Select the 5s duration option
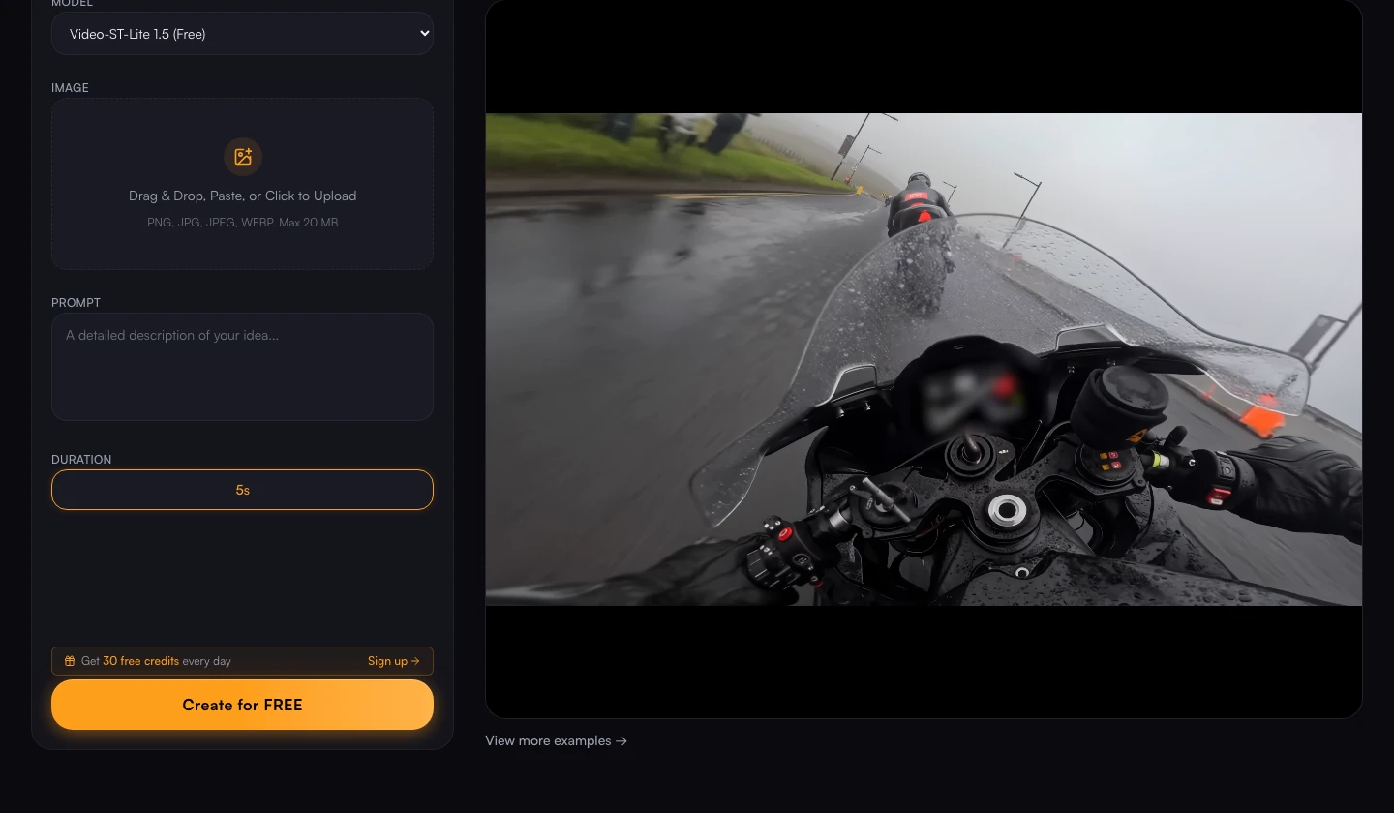Image resolution: width=1394 pixels, height=813 pixels. pos(242,490)
